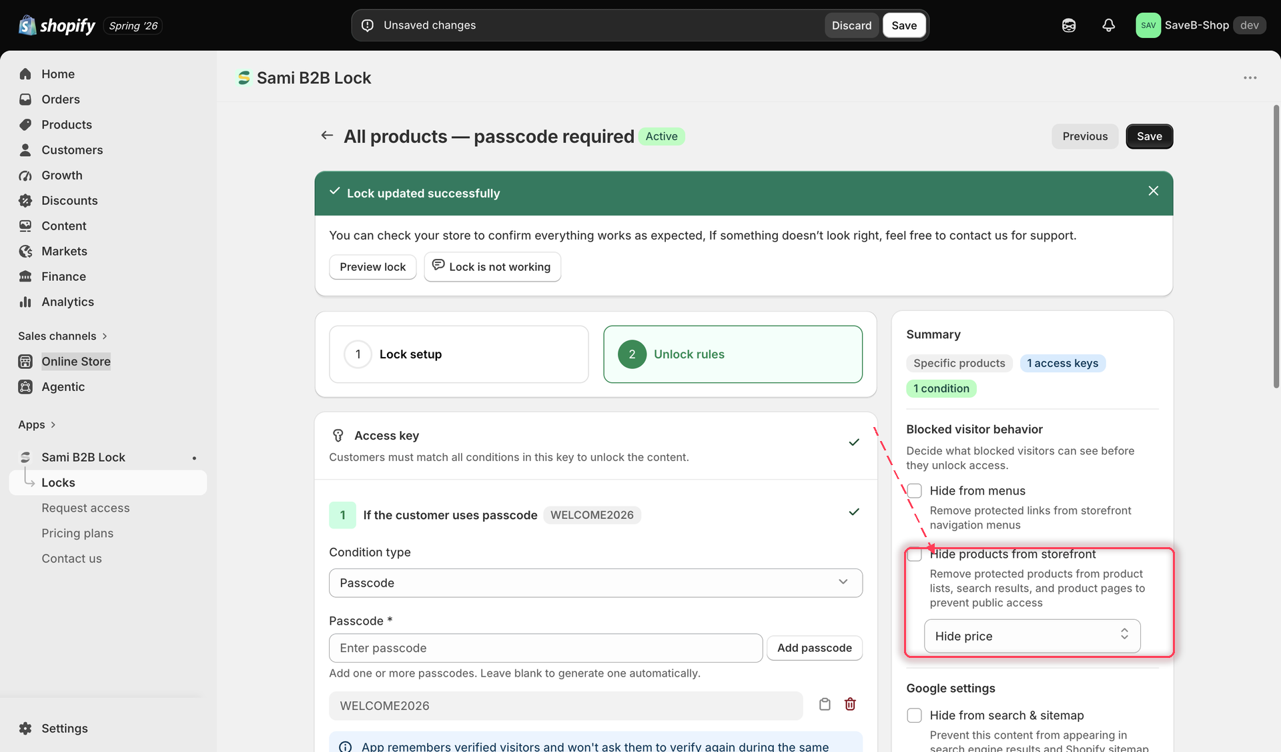This screenshot has height=752, width=1281.
Task: Copy the WELCOME2026 passcode with clipboard icon
Action: (825, 705)
